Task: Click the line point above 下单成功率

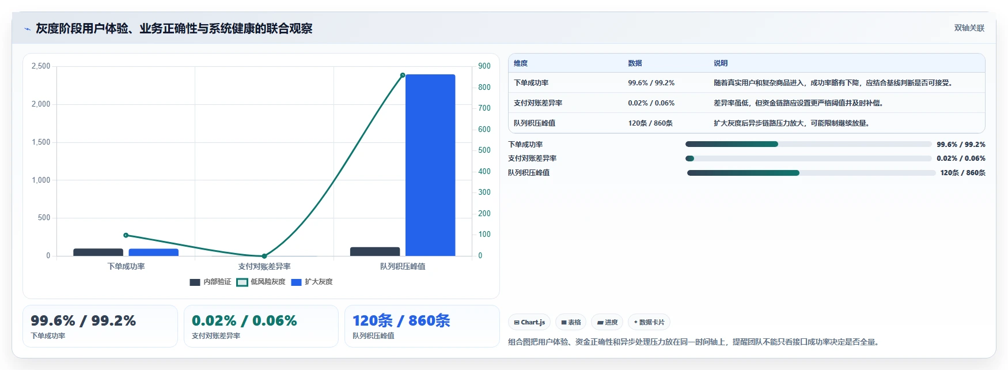Action: point(126,235)
